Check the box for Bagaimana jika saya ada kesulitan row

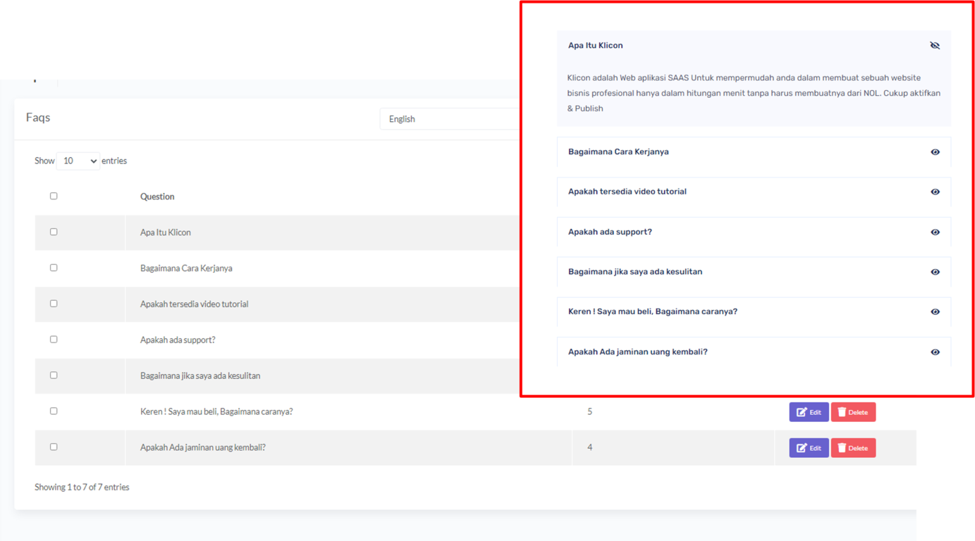click(54, 375)
